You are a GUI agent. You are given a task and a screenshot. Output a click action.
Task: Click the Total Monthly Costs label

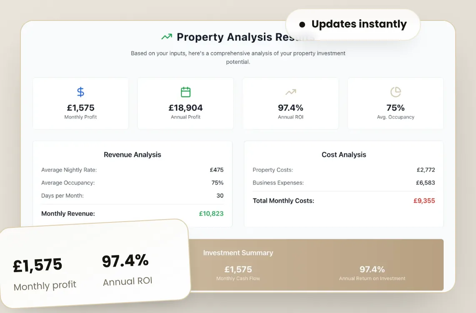tap(283, 201)
